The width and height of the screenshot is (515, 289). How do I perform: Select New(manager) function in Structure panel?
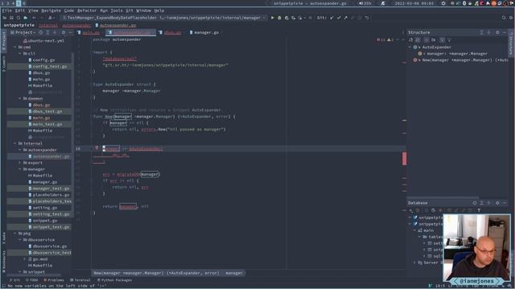(x=461, y=60)
